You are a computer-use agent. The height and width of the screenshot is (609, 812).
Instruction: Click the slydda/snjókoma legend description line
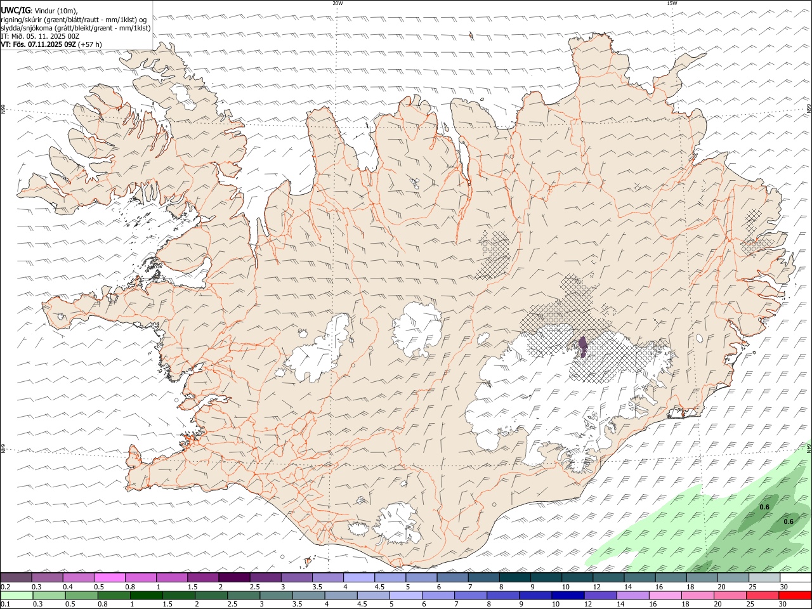[76, 28]
